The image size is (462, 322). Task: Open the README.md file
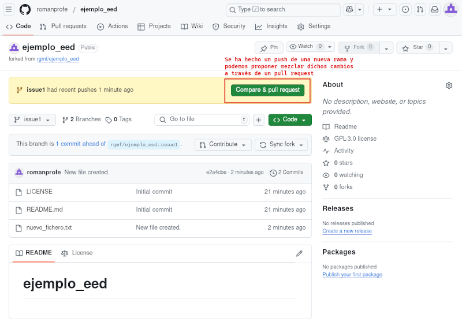[x=44, y=209]
